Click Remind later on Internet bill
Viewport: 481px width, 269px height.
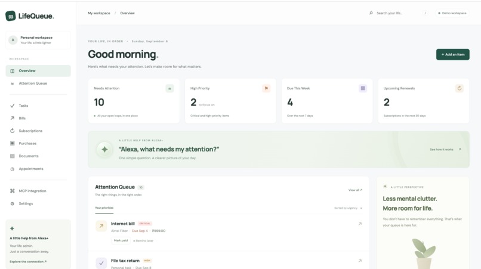[143, 241]
